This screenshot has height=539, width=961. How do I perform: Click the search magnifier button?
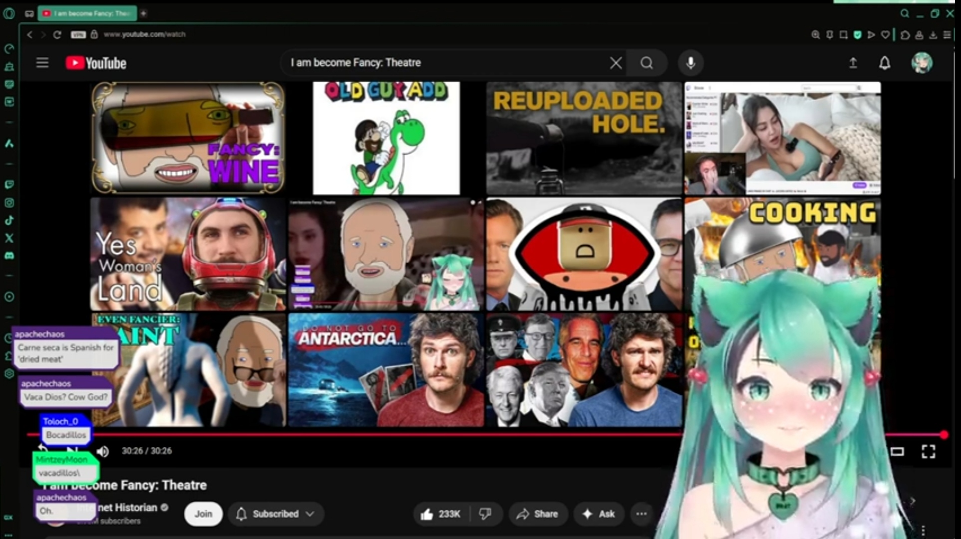(647, 63)
